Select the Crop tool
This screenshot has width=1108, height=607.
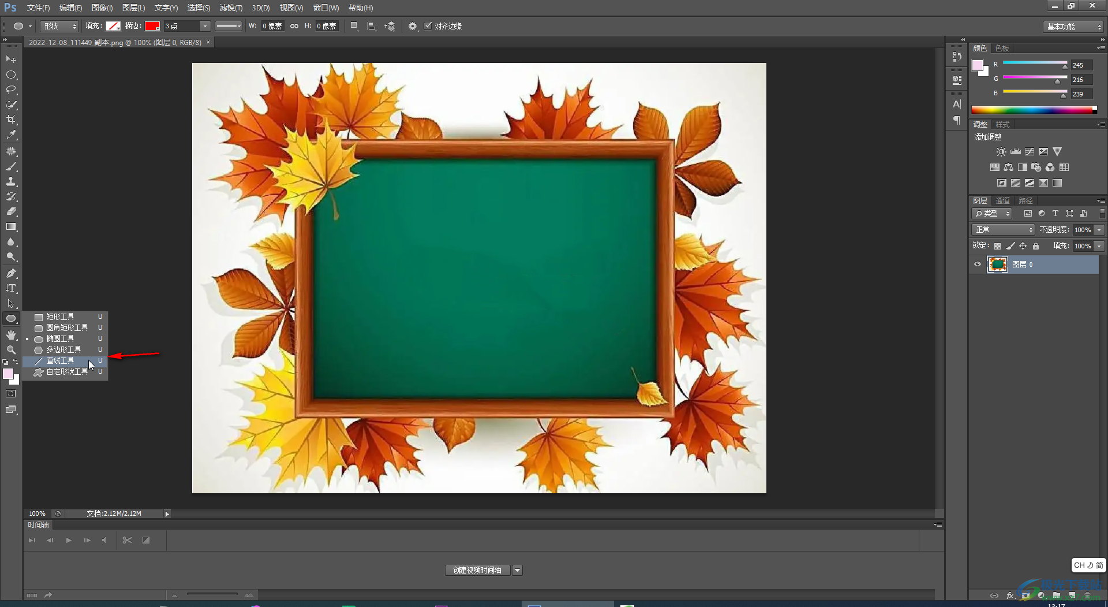[11, 120]
